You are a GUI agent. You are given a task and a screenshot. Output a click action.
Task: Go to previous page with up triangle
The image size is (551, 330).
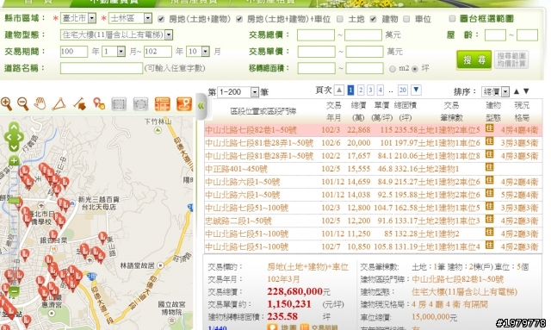tap(339, 90)
